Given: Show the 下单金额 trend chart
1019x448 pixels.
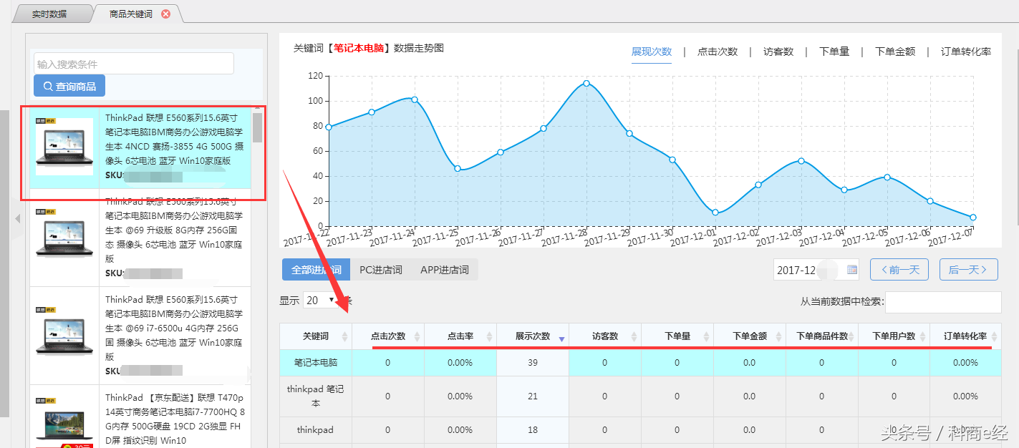Looking at the screenshot, I should click(x=895, y=52).
